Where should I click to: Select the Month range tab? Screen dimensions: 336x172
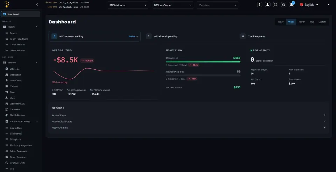302,22
